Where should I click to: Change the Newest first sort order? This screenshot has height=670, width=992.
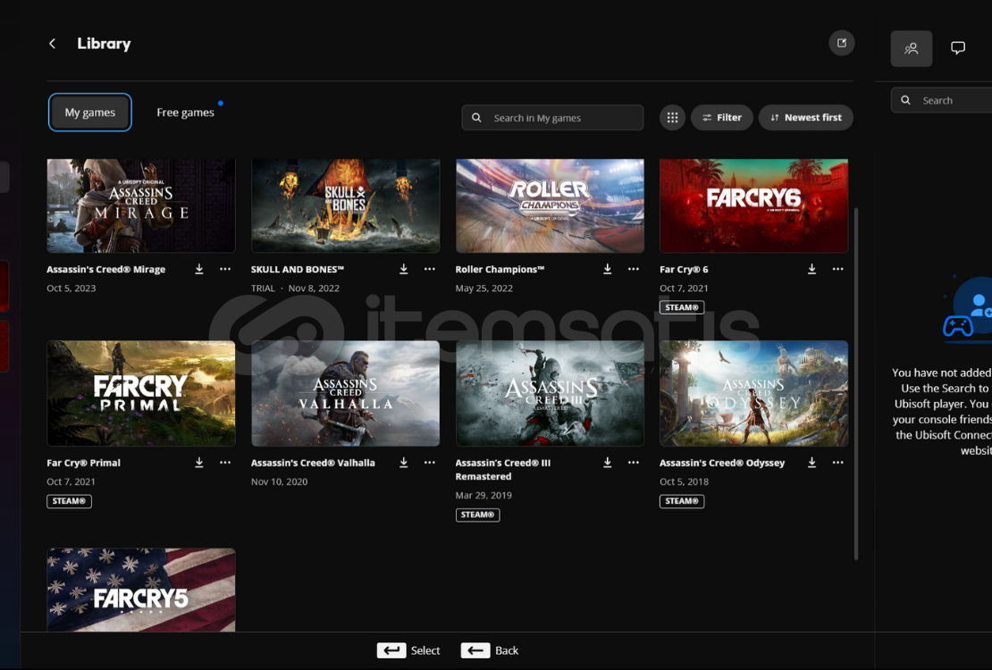(806, 118)
